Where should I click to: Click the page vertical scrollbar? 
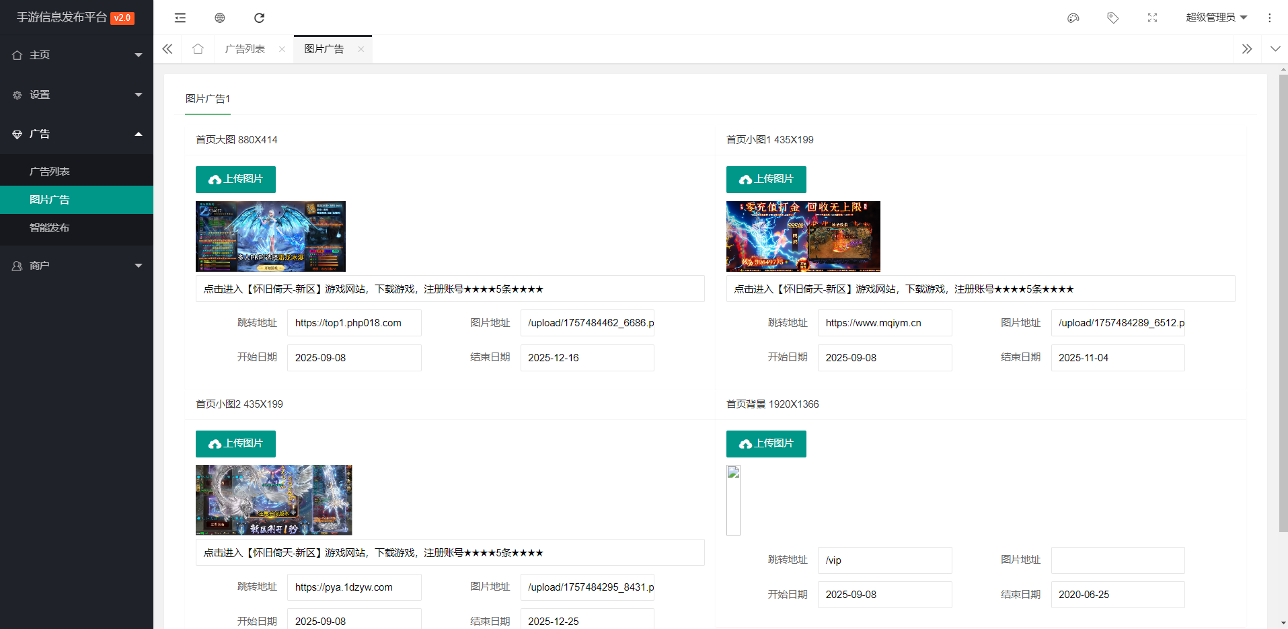tap(1283, 303)
